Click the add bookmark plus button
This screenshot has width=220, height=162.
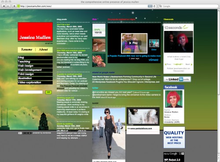coord(14,6)
